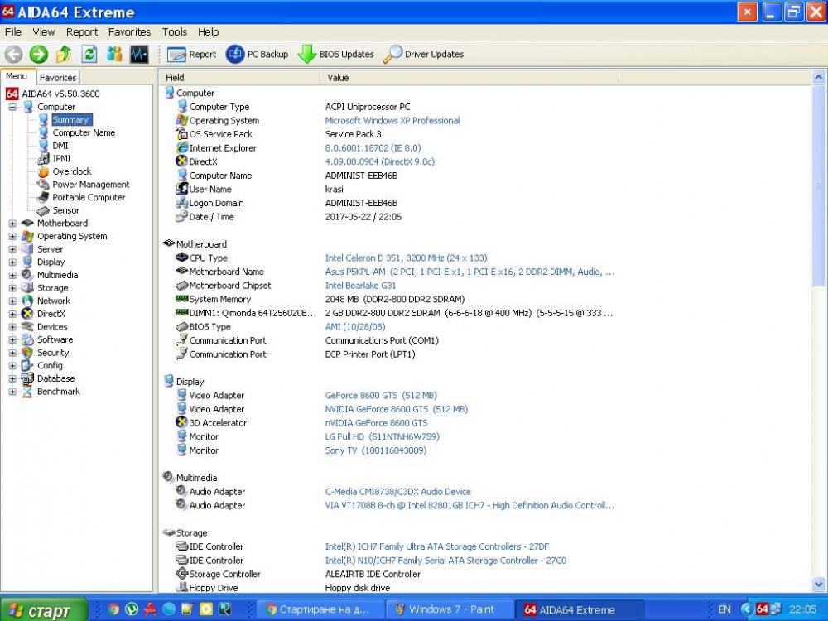Select Sensor tree item
Viewport: 828px width, 621px height.
(65, 210)
